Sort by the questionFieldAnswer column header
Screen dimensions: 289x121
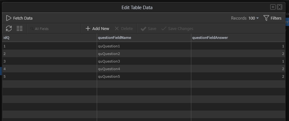[x=238, y=38]
